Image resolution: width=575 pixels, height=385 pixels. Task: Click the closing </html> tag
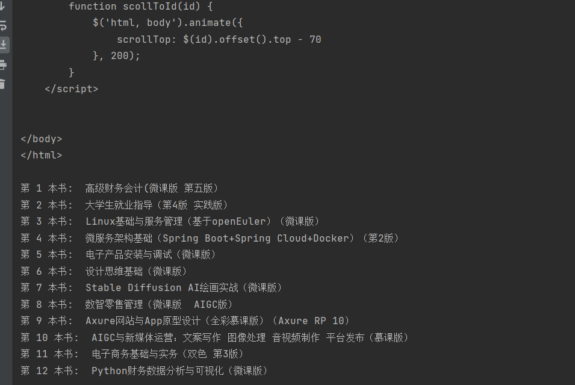point(41,155)
